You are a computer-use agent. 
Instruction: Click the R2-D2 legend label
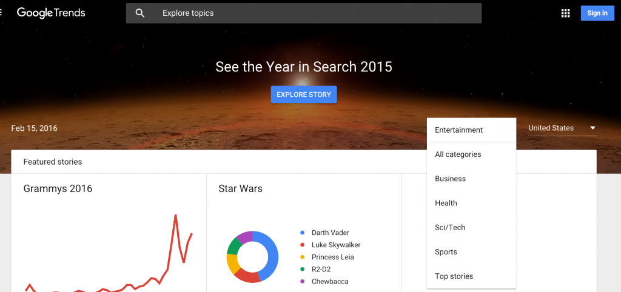coord(321,270)
